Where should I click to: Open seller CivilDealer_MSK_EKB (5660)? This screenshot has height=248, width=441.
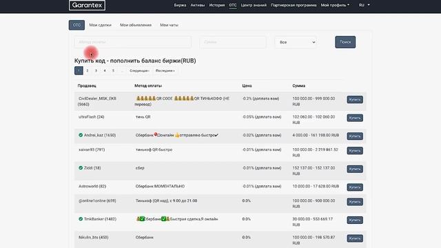click(x=97, y=101)
